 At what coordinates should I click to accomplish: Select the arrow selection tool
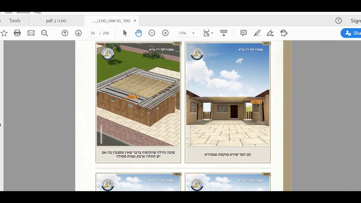point(125,33)
